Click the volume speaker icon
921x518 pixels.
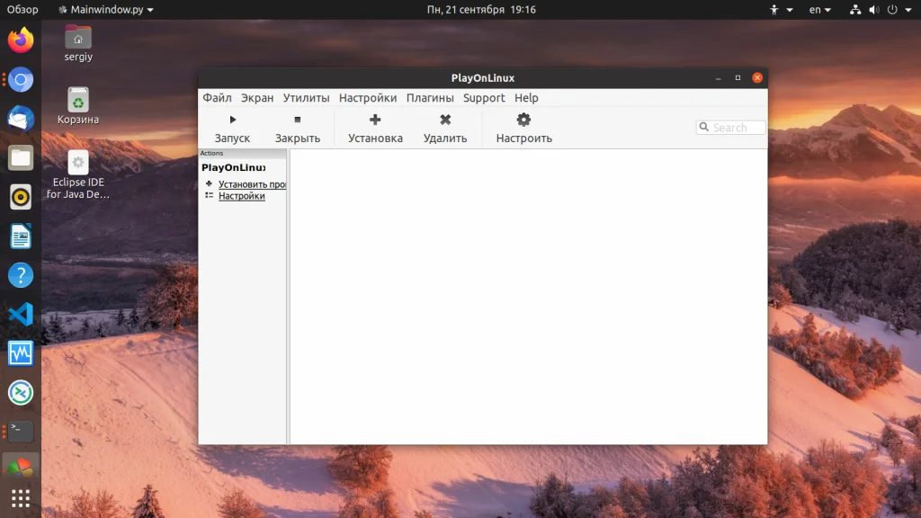pos(874,9)
